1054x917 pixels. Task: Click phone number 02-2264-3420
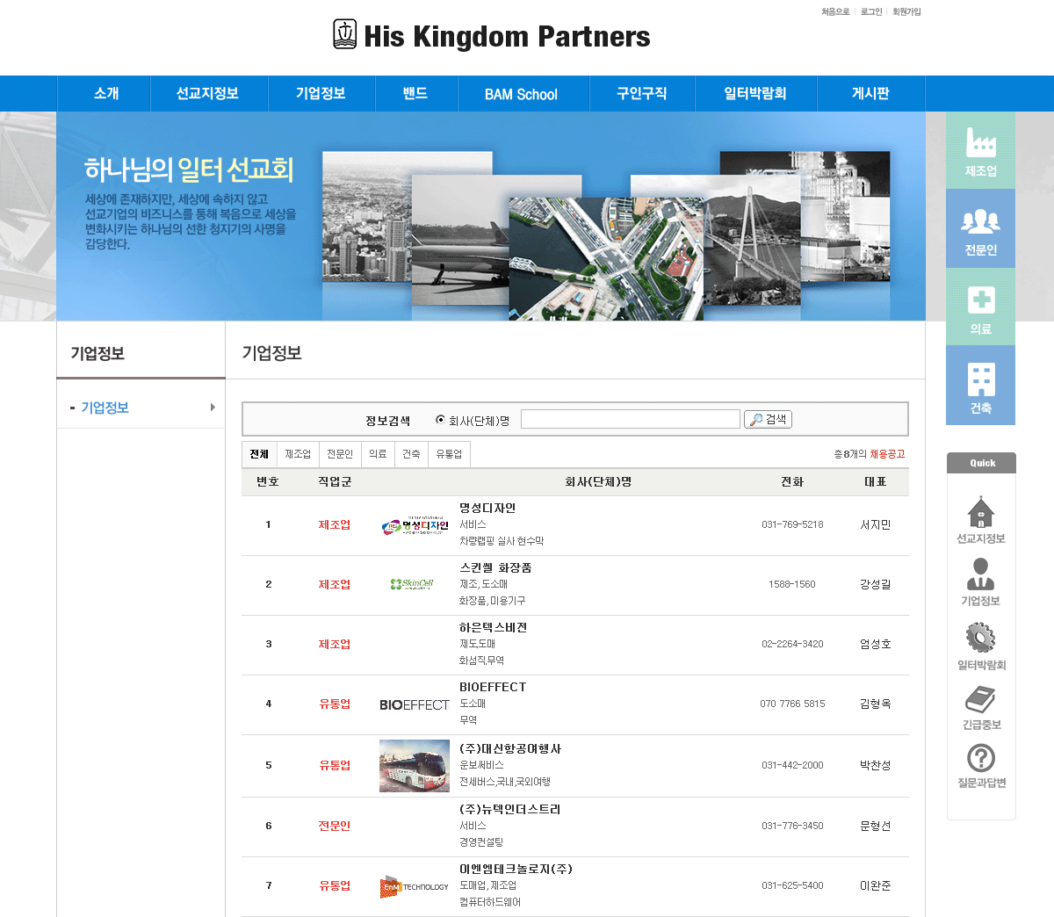792,645
